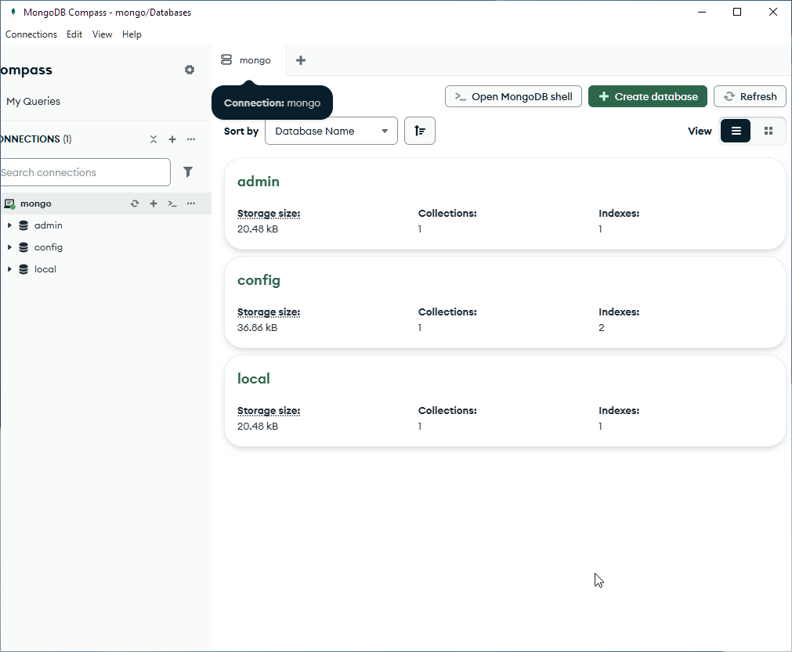The height and width of the screenshot is (652, 792).
Task: Expand admin database in sidebar tree
Action: tap(9, 225)
